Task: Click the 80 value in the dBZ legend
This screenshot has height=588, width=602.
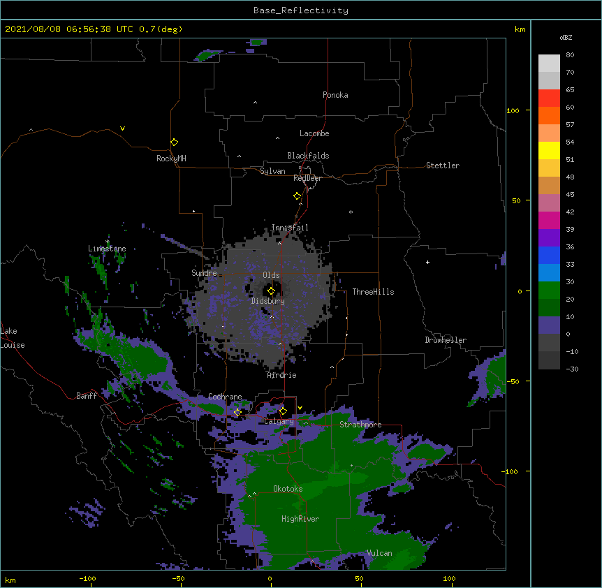Action: click(570, 54)
